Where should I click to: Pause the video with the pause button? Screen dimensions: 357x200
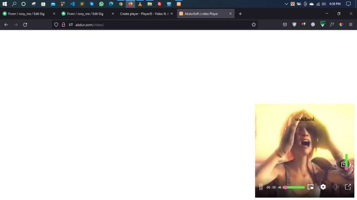pyautogui.click(x=261, y=187)
